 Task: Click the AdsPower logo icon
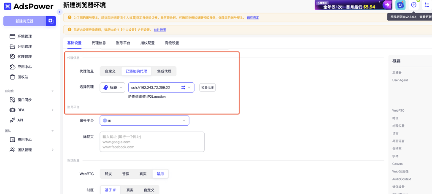8,6
